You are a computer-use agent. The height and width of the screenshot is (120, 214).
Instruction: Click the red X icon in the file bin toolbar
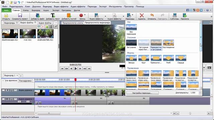(43, 27)
